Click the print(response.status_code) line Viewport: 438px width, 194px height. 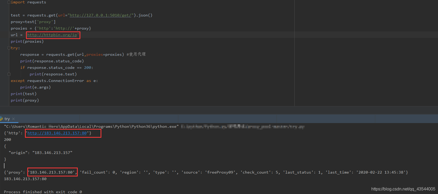[x=52, y=61]
